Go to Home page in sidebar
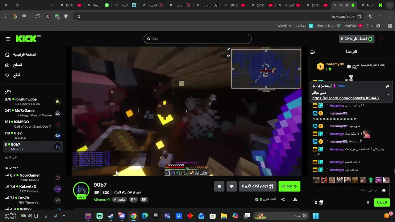Viewport: 395px width, 222px height. coord(20,55)
